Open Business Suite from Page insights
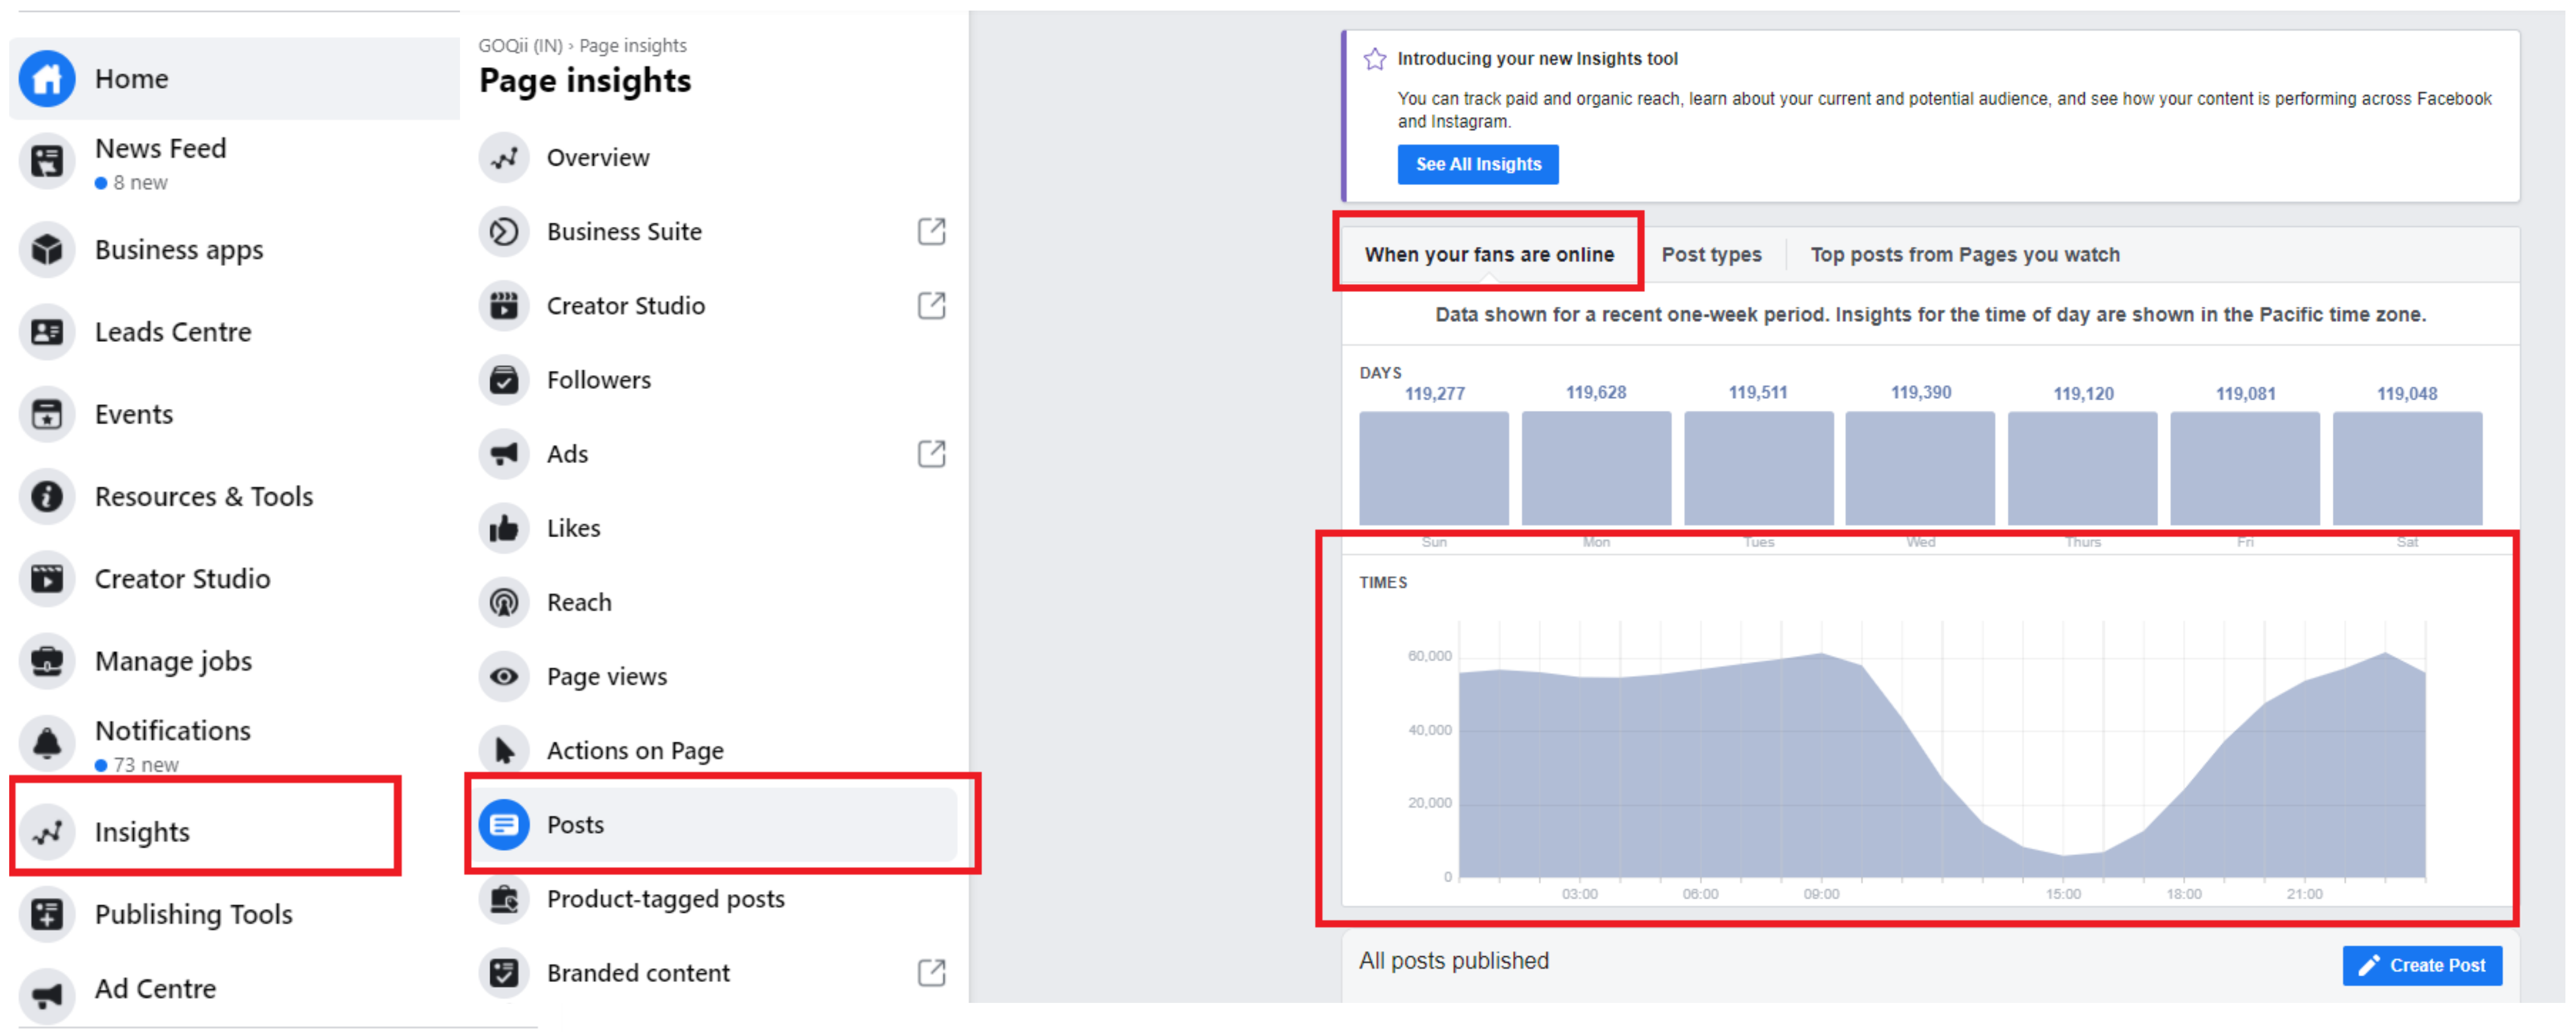 (623, 231)
